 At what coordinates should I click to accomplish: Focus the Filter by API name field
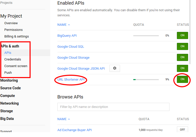pyautogui.click(x=113, y=107)
